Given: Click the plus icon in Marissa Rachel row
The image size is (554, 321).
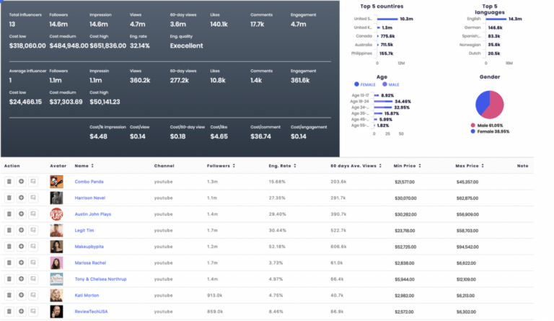Looking at the screenshot, I should click(x=21, y=263).
